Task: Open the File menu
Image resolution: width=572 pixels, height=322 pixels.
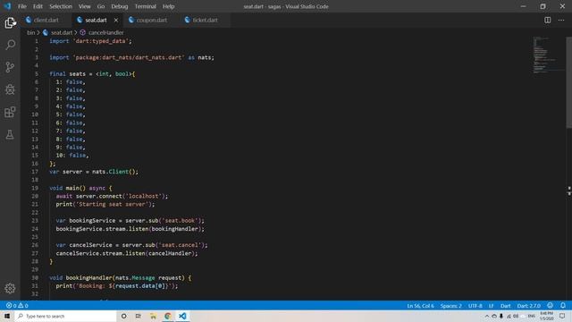Action: pyautogui.click(x=21, y=6)
